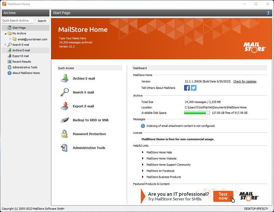
Task: Click into the Quick Search Archive field
Action: [x=18, y=21]
